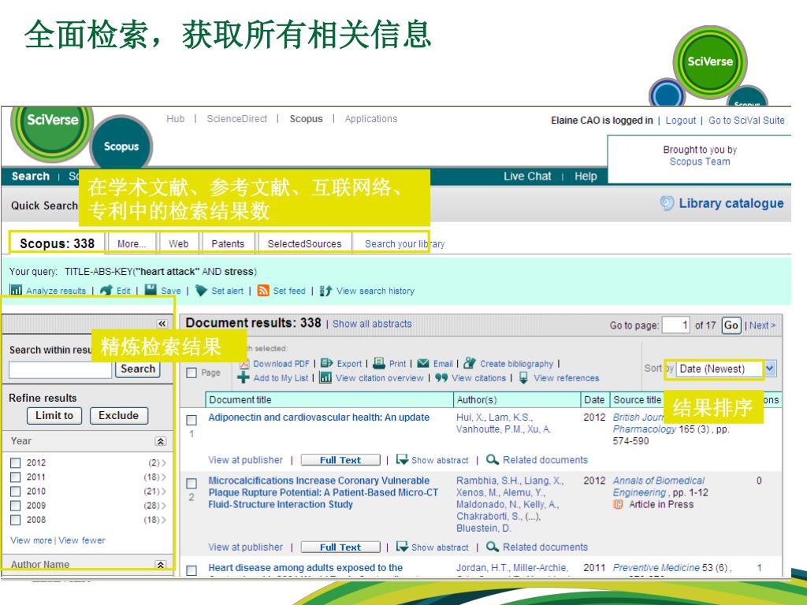Image resolution: width=807 pixels, height=605 pixels.
Task: Collapse the Year refine section
Action: [x=161, y=441]
